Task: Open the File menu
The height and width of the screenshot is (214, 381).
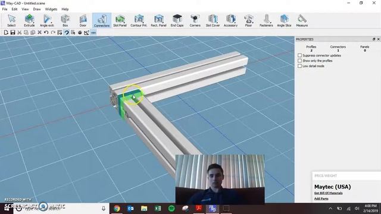Action: (x=5, y=10)
